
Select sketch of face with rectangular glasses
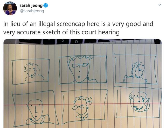pos(82,70)
